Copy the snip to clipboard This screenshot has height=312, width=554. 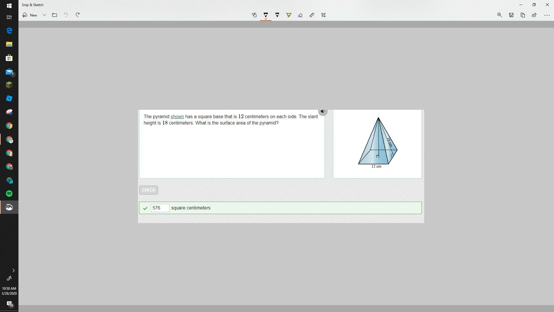point(523,15)
